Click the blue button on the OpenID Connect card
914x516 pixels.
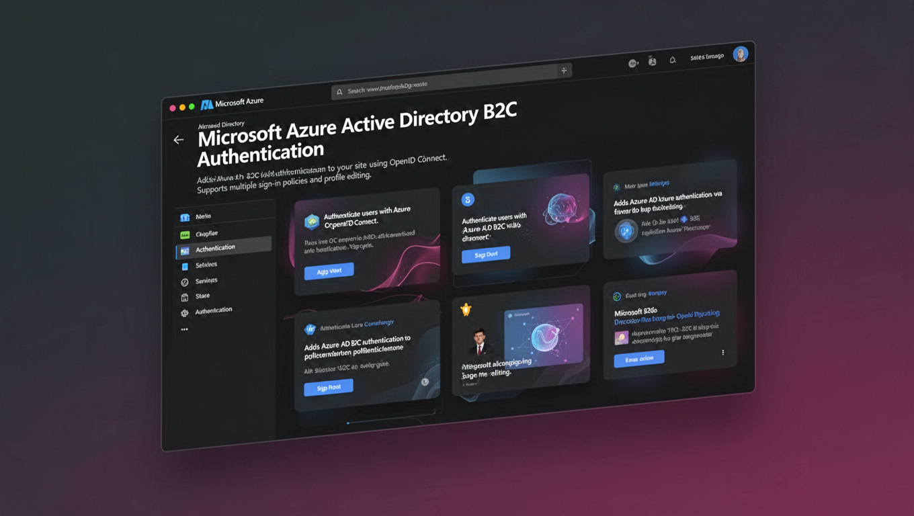(329, 271)
